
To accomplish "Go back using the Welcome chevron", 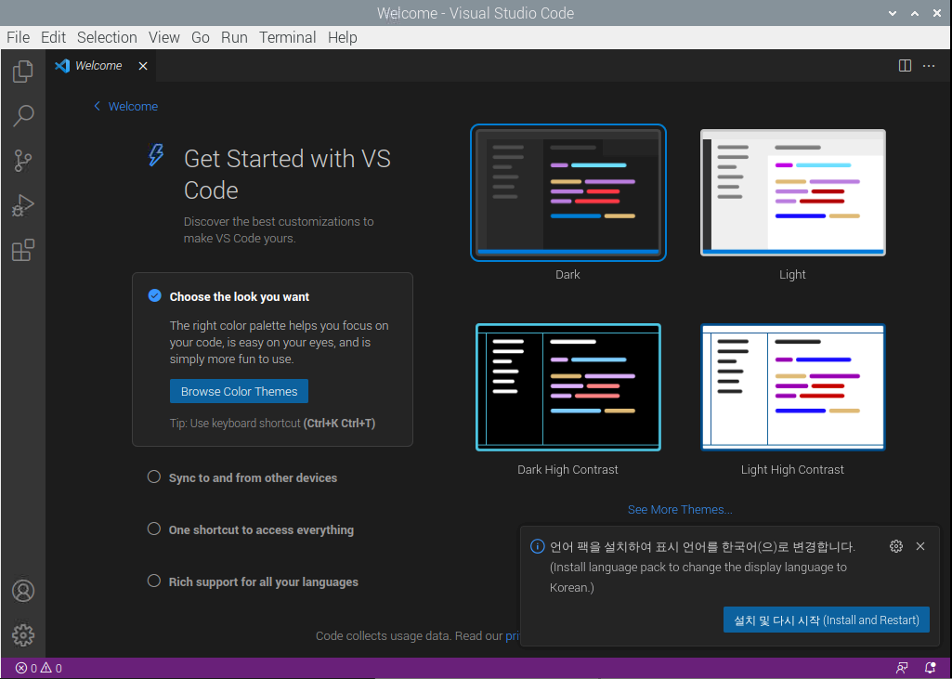I will coord(97,106).
